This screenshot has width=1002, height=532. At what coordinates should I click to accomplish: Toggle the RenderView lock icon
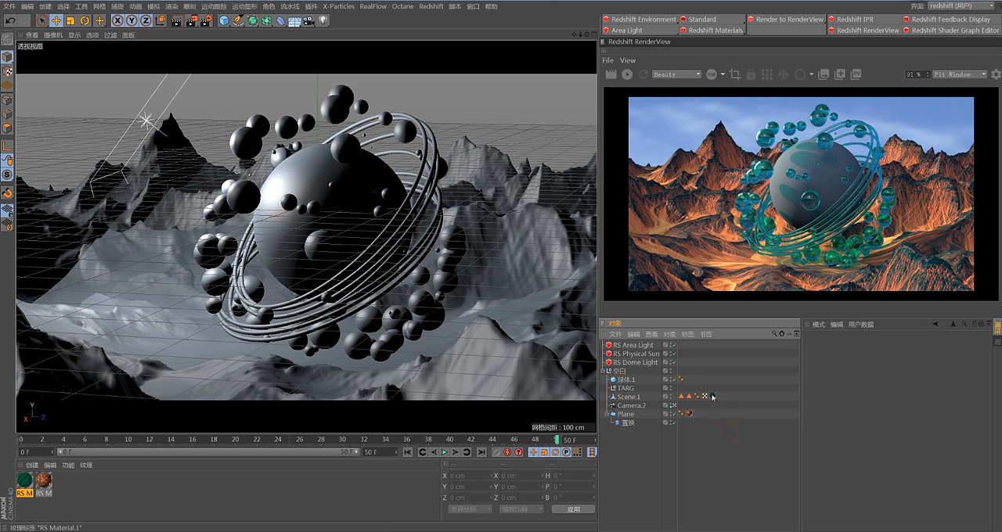(751, 74)
